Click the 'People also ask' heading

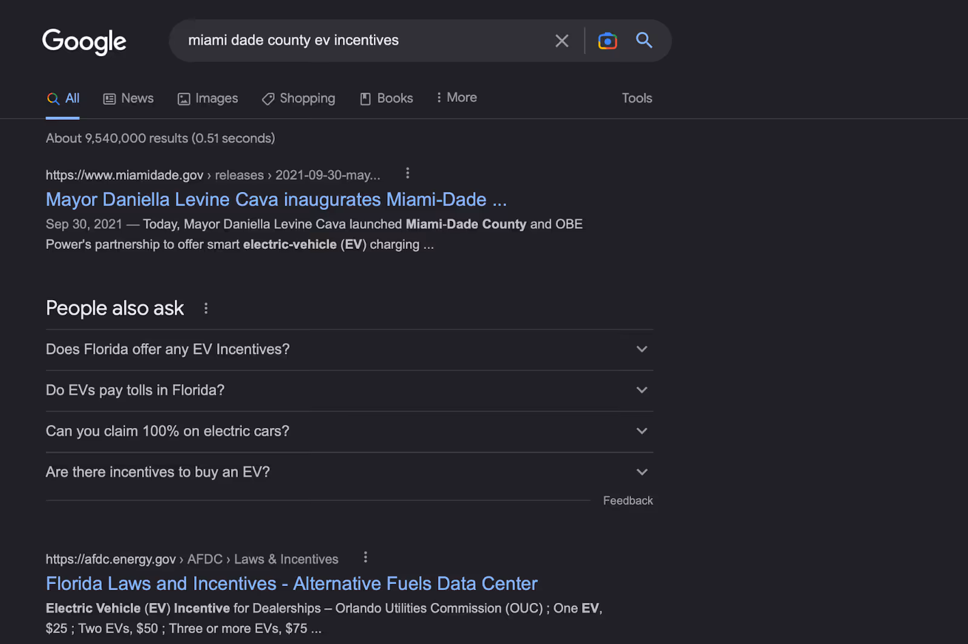coord(115,308)
